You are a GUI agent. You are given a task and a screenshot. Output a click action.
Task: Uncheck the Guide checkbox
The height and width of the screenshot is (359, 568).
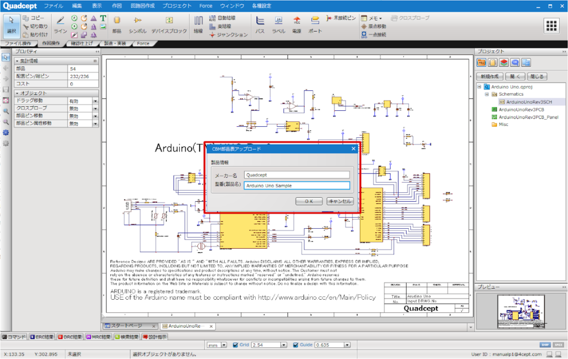point(296,345)
